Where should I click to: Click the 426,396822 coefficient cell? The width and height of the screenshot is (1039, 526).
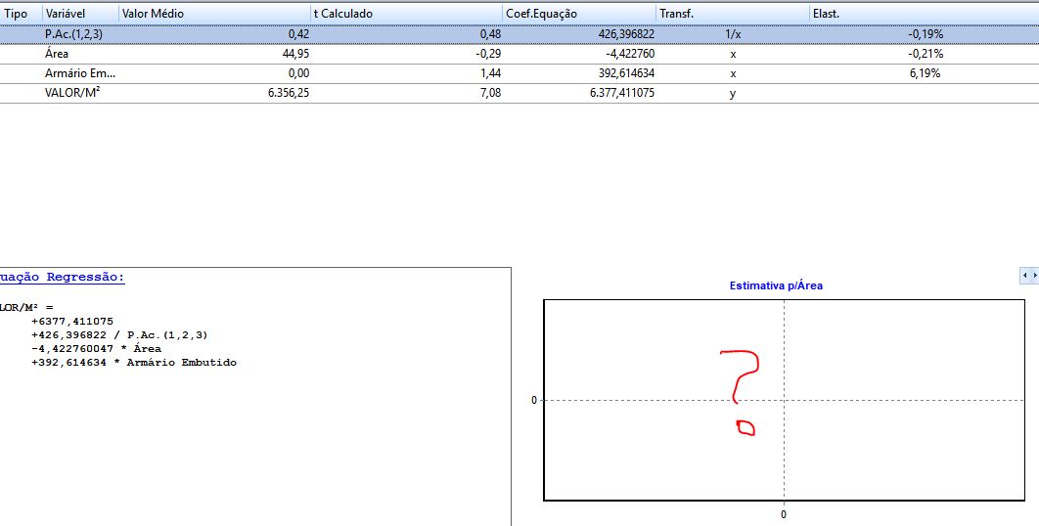pyautogui.click(x=626, y=34)
